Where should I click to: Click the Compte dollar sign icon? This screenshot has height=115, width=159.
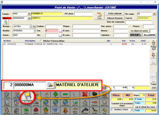click(26, 111)
